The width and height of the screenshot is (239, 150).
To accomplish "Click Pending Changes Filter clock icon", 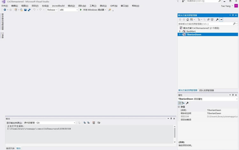I will (199, 20).
